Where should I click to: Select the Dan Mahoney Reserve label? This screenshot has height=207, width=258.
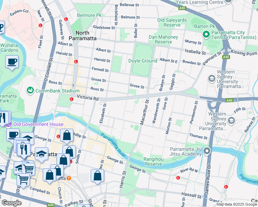pos(163,39)
